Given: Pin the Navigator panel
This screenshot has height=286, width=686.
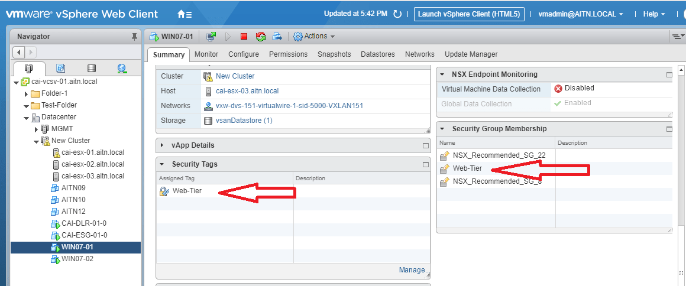Looking at the screenshot, I should click(x=134, y=37).
